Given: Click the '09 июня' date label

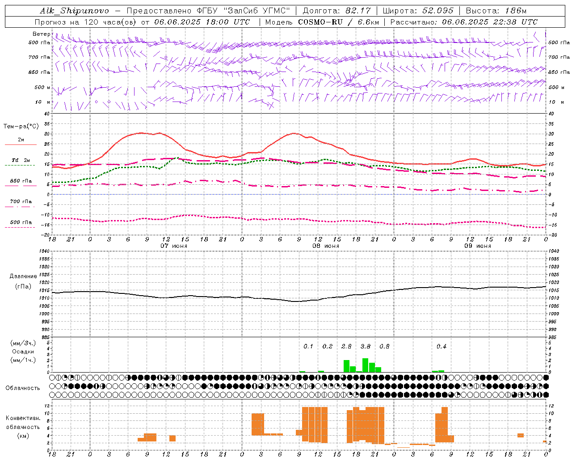Looking at the screenshot, I should (x=477, y=246).
